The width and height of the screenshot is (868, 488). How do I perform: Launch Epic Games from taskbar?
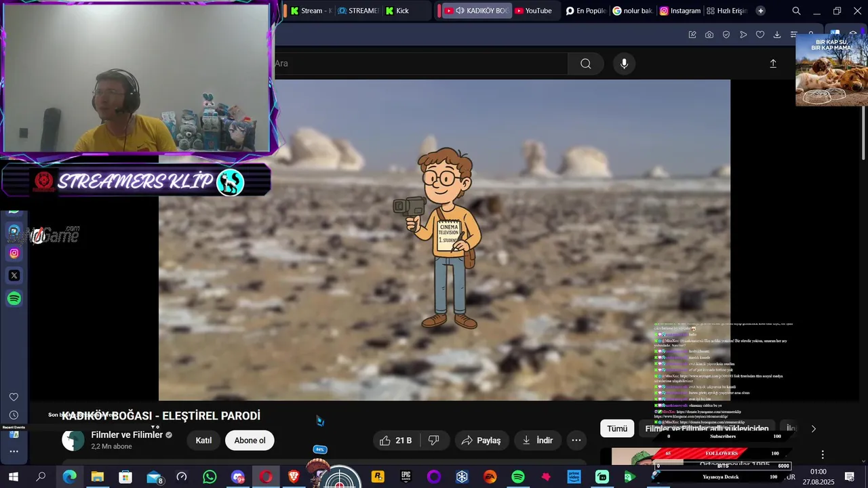(x=406, y=477)
